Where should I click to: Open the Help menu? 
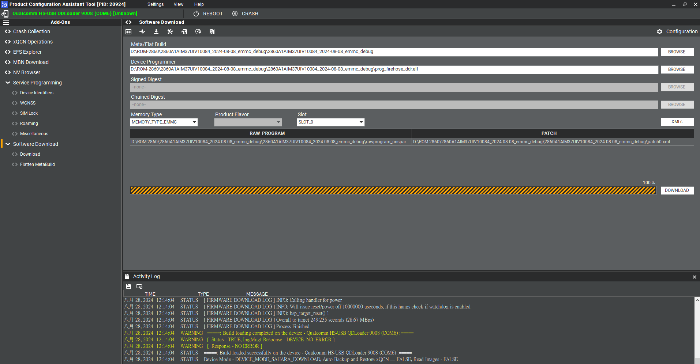point(199,4)
